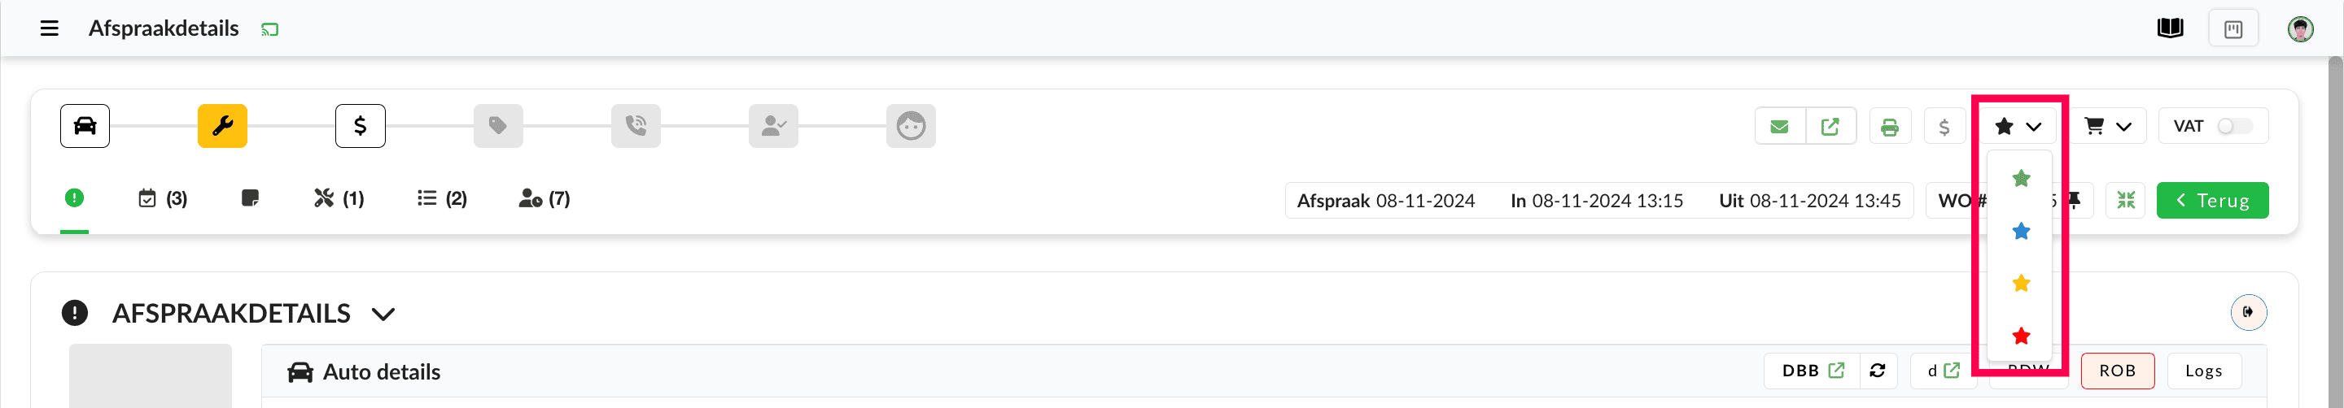Open the user profile avatar
Image resolution: width=2344 pixels, height=408 pixels.
click(x=2299, y=29)
